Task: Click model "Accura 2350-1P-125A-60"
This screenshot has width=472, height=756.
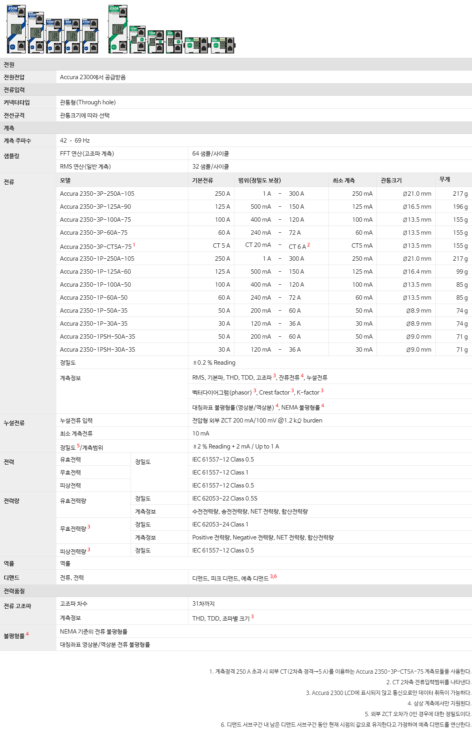Action: click(x=96, y=272)
